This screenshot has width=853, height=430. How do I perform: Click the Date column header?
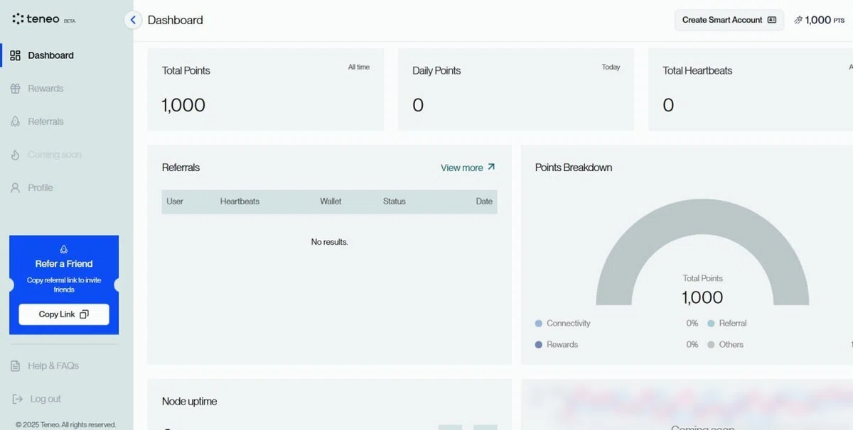click(x=484, y=202)
